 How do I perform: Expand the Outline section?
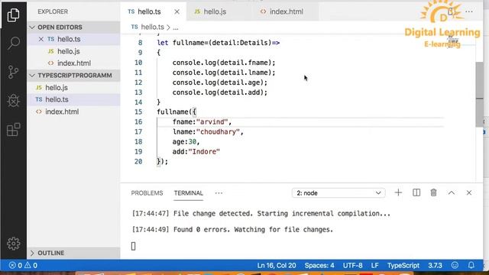pos(73,253)
